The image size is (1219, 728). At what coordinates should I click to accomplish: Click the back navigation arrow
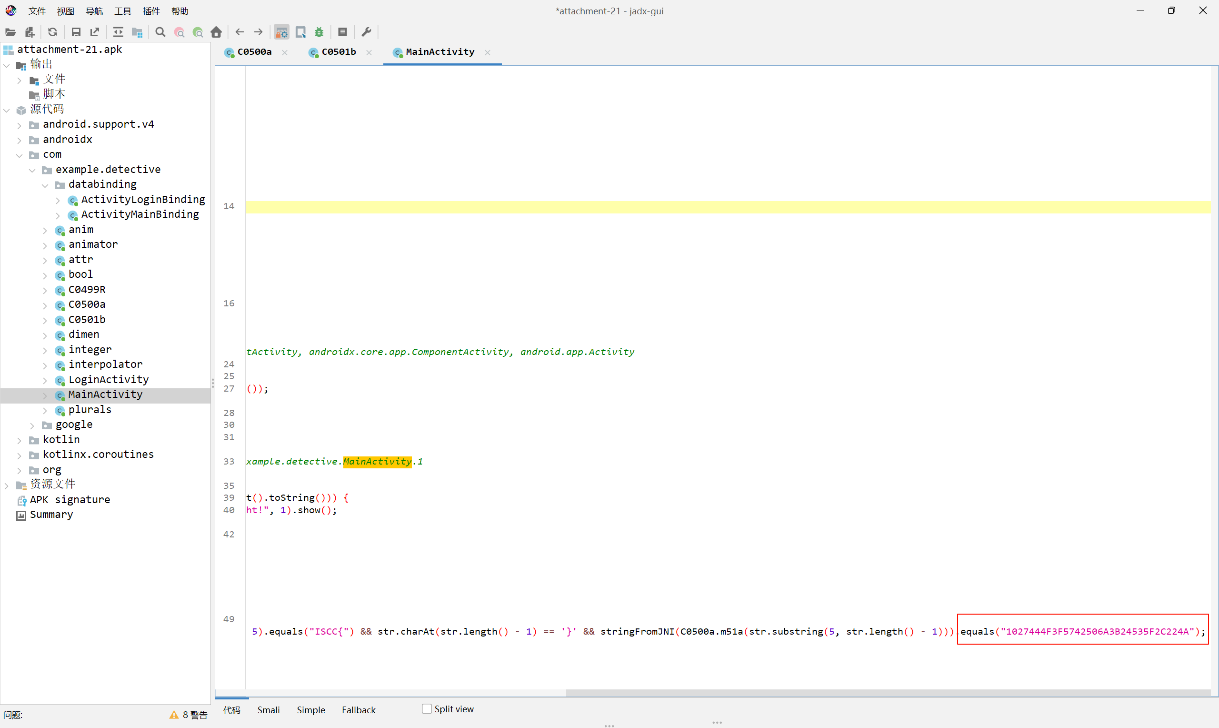(x=240, y=32)
